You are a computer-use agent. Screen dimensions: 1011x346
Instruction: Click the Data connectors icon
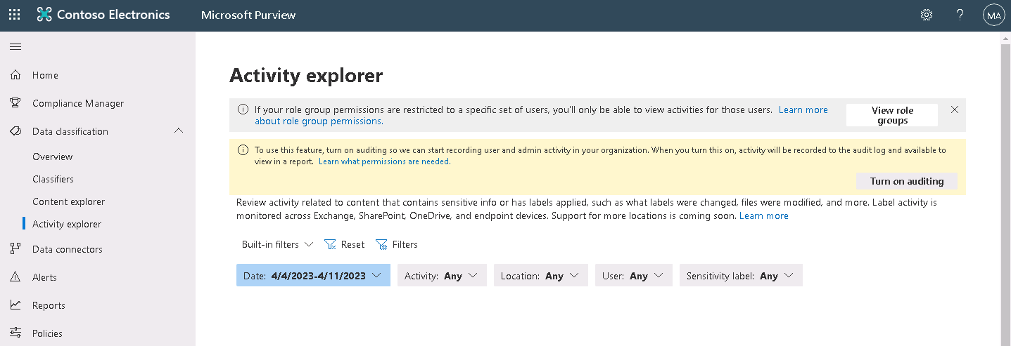(x=15, y=249)
